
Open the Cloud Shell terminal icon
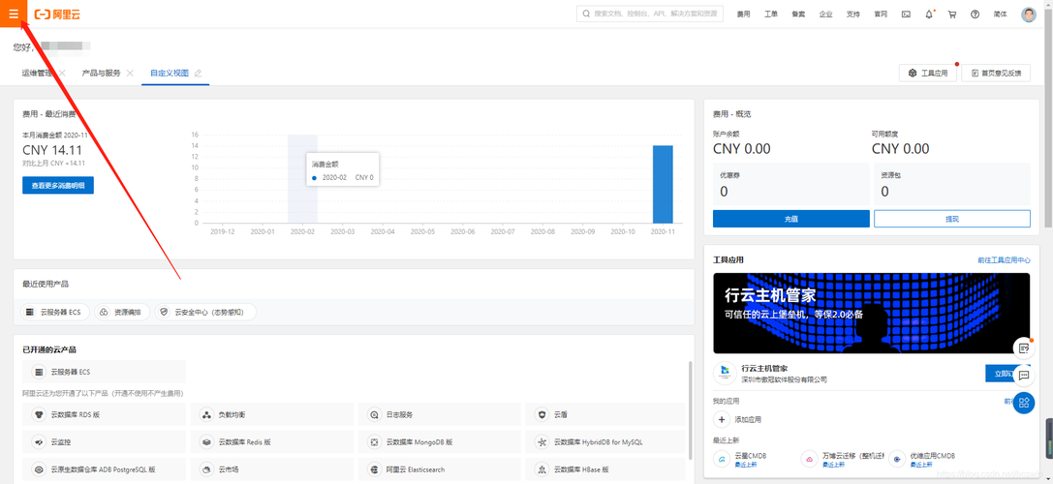point(906,15)
